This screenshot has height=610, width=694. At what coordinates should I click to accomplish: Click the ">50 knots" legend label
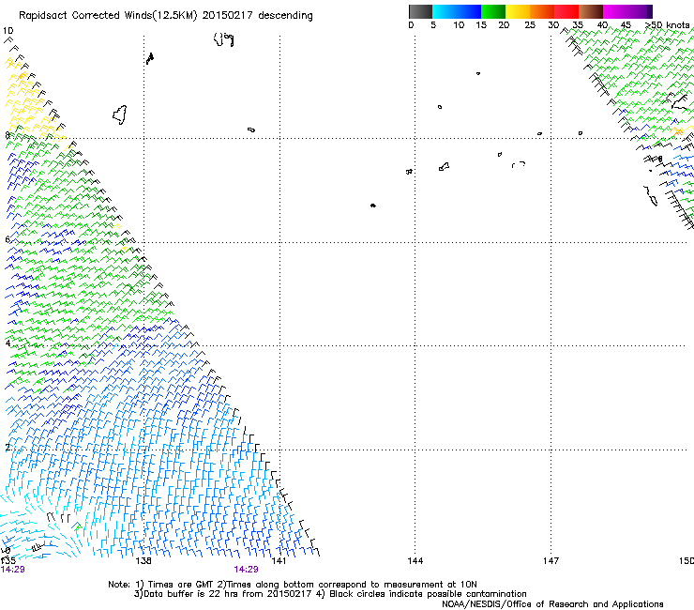point(667,25)
